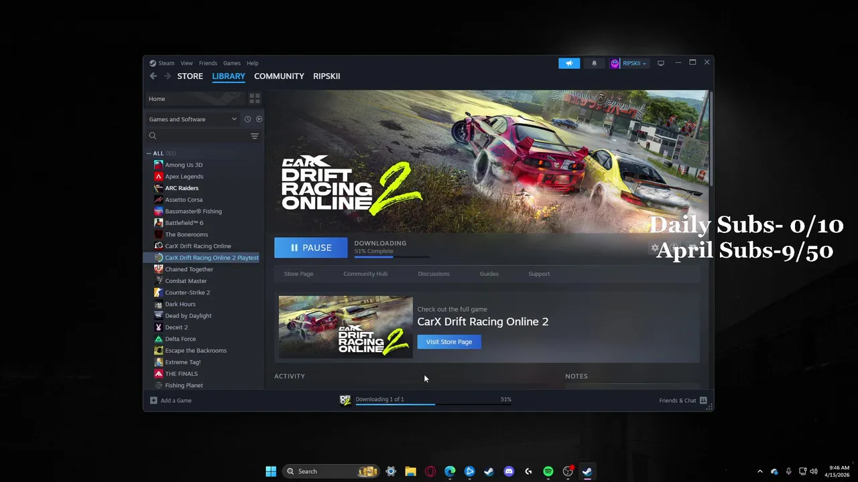Open Spotify from taskbar
Viewport: 858px width, 482px height.
click(548, 471)
